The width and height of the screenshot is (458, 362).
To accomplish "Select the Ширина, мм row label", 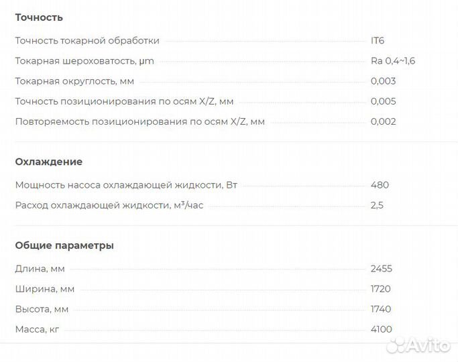I will [45, 289].
